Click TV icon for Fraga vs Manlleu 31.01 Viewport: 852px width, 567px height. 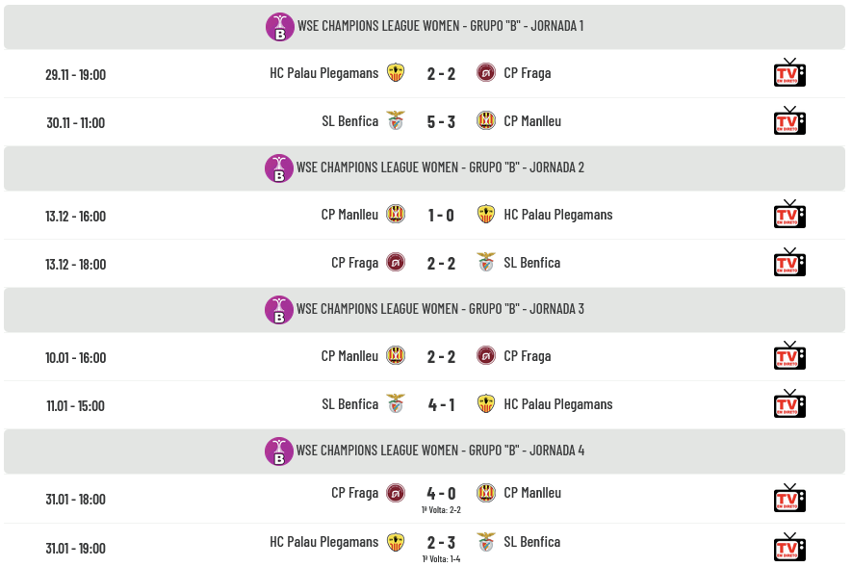[x=789, y=498]
